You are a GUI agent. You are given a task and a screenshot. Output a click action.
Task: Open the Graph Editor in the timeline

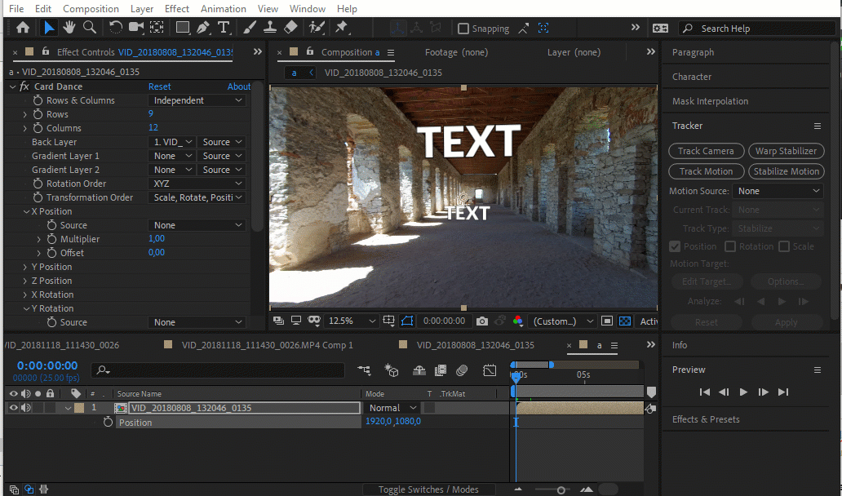point(489,370)
